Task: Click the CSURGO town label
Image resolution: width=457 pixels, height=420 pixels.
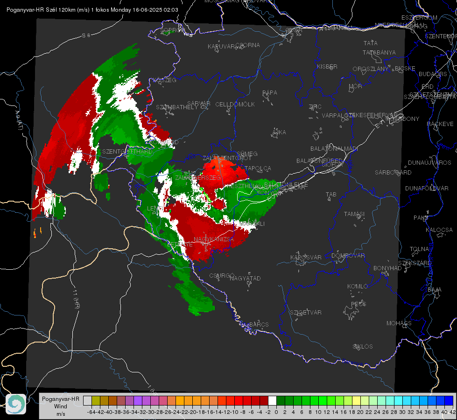Action: coord(222,276)
